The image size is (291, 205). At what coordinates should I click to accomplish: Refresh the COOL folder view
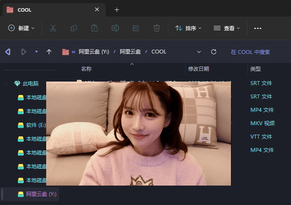point(214,52)
